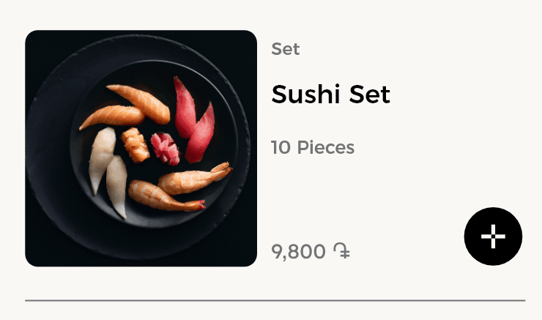Click the red tuna slices in photo
This screenshot has height=320, width=542.
pos(193,119)
